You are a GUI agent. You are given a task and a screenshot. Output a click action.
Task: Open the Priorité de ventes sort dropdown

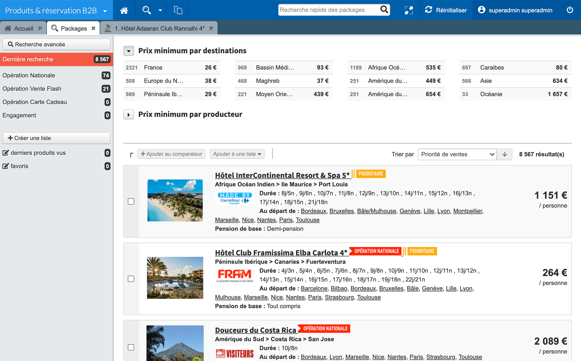[457, 154]
